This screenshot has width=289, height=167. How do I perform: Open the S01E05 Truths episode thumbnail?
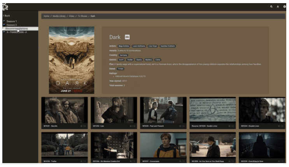point(65,146)
